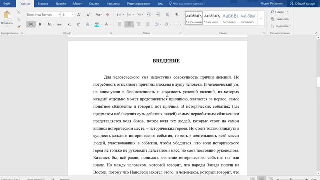Screen dimensions: 320x180
Task: Toggle bold (Ж) formatting
Action: (x=31, y=24)
